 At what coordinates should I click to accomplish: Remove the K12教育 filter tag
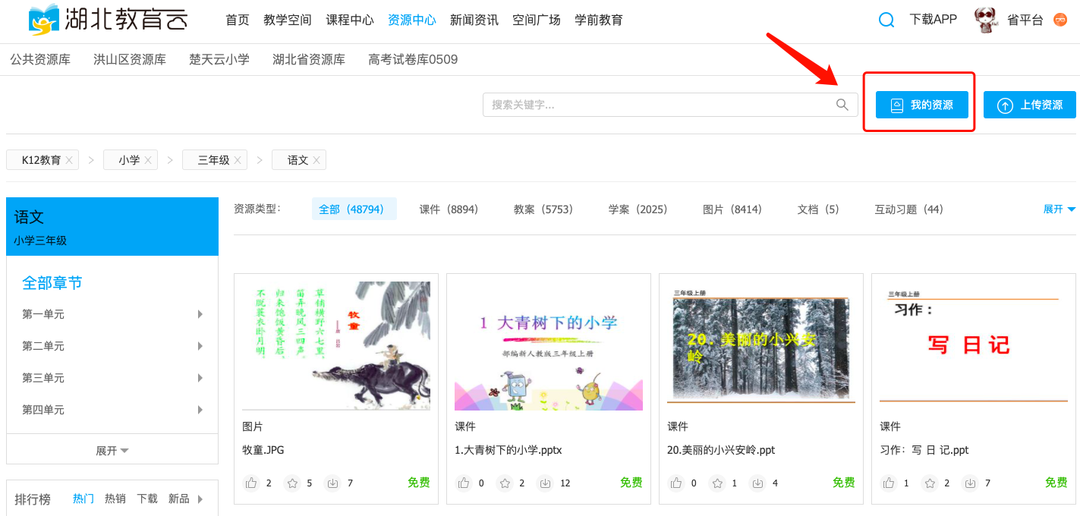[69, 160]
